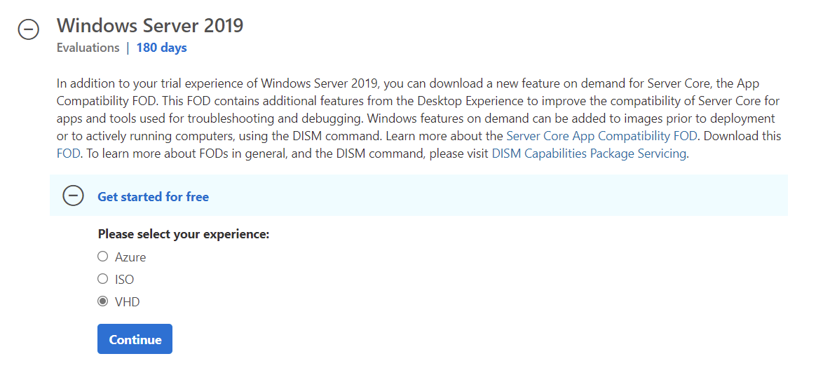823x375 pixels.
Task: Collapse the Windows Server 2019 section icon
Action: click(x=28, y=29)
